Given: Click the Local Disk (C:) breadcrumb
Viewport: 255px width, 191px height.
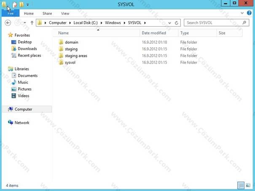Looking at the screenshot, I should (86, 23).
